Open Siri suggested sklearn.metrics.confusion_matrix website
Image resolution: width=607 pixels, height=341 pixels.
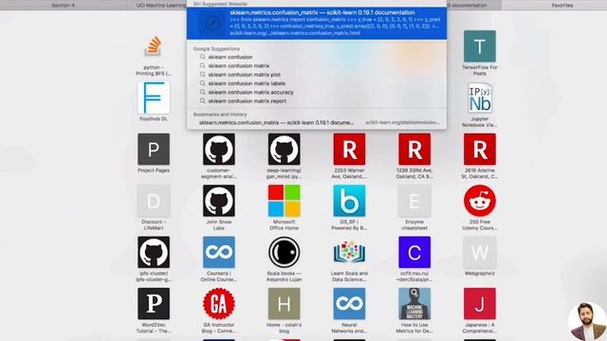click(317, 23)
